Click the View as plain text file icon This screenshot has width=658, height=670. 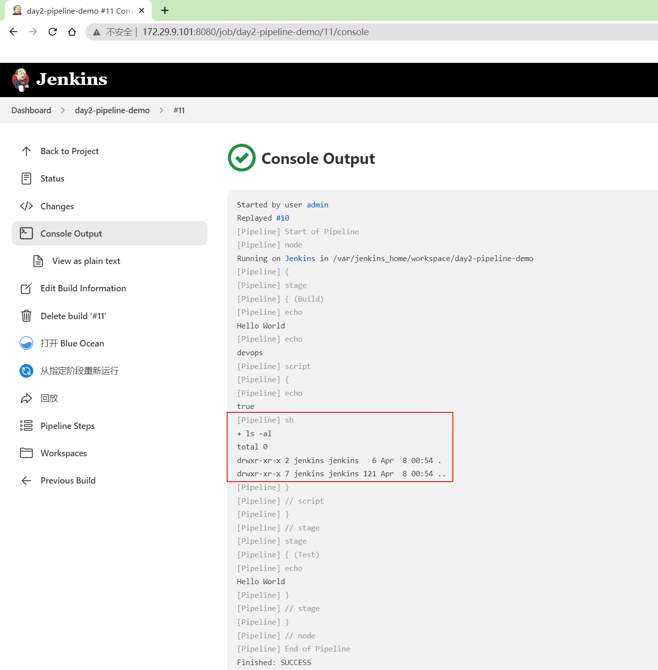[38, 261]
